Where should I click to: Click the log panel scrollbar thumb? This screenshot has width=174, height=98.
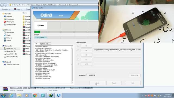[72, 65]
